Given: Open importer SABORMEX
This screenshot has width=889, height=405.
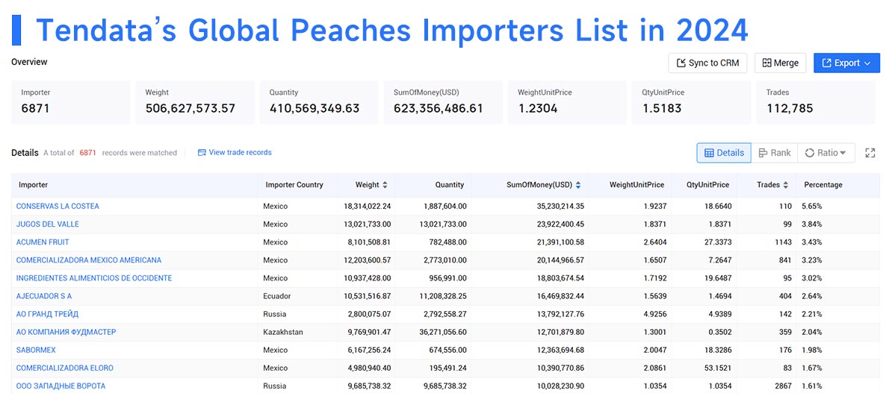Looking at the screenshot, I should (37, 350).
